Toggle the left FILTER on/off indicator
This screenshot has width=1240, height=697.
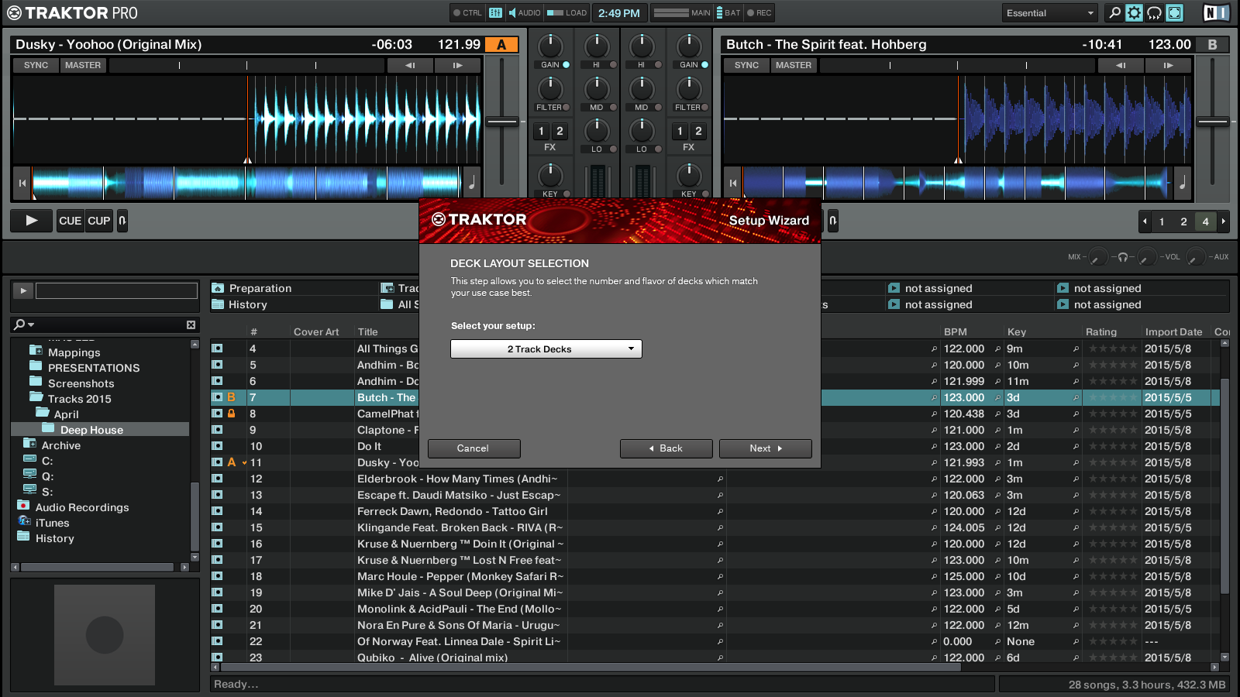click(566, 108)
